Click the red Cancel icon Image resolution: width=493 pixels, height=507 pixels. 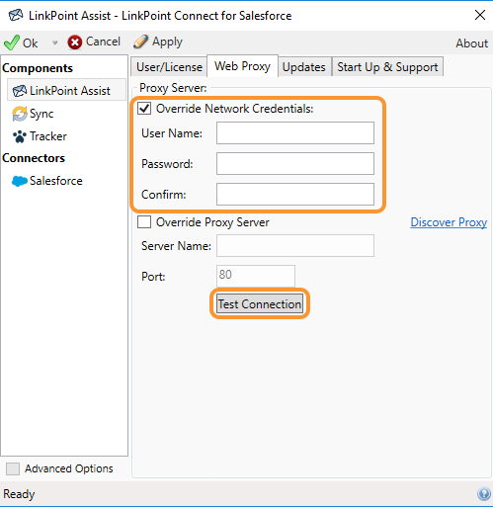pyautogui.click(x=75, y=42)
